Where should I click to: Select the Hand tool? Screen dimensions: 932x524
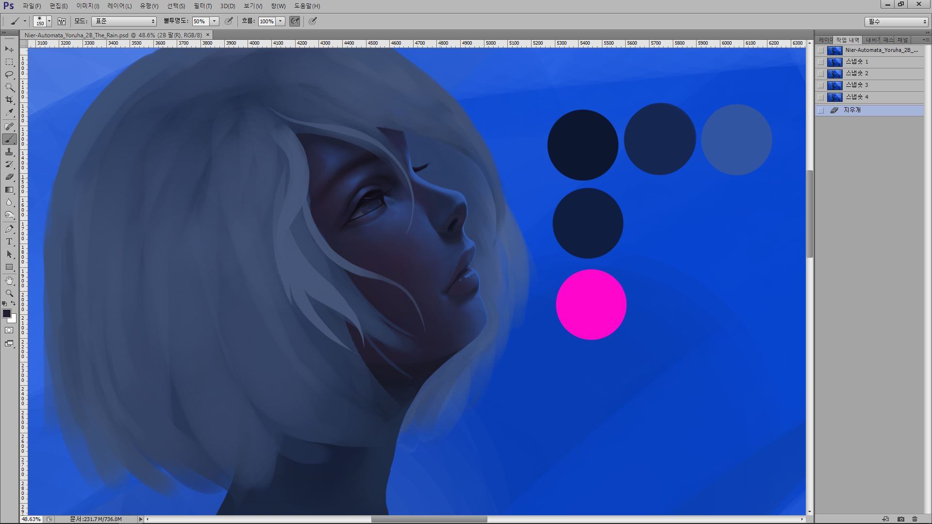point(9,281)
